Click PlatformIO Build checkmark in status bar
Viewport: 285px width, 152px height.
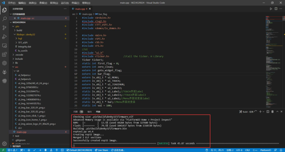coord(35,150)
